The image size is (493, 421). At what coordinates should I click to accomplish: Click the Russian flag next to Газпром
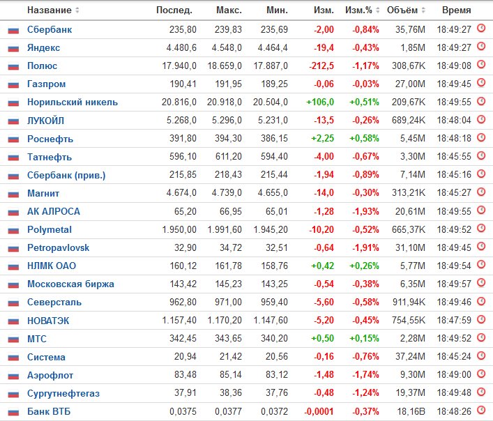[x=13, y=84]
